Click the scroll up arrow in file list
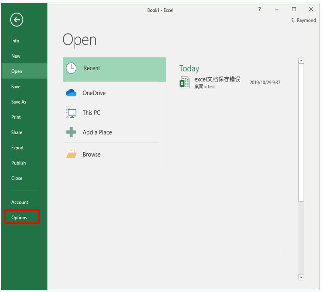The height and width of the screenshot is (292, 322). tap(301, 61)
